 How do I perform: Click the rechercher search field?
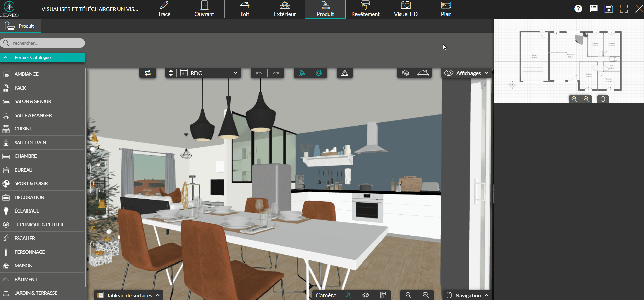[46, 43]
